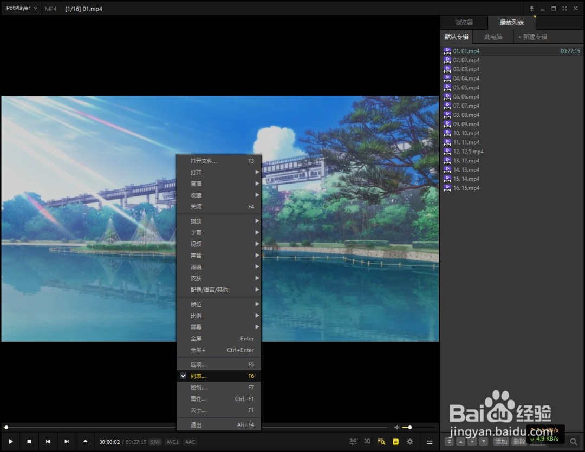Select 退出 in the context menu
The width and height of the screenshot is (585, 452).
[x=219, y=425]
